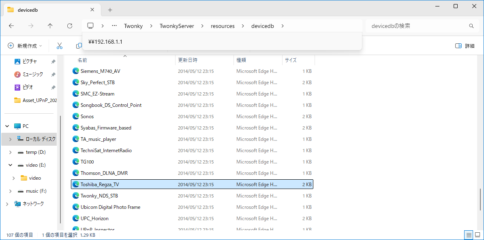Select ネットワーク in the sidebar
Viewport: 484px width, 240px height.
pyautogui.click(x=29, y=204)
